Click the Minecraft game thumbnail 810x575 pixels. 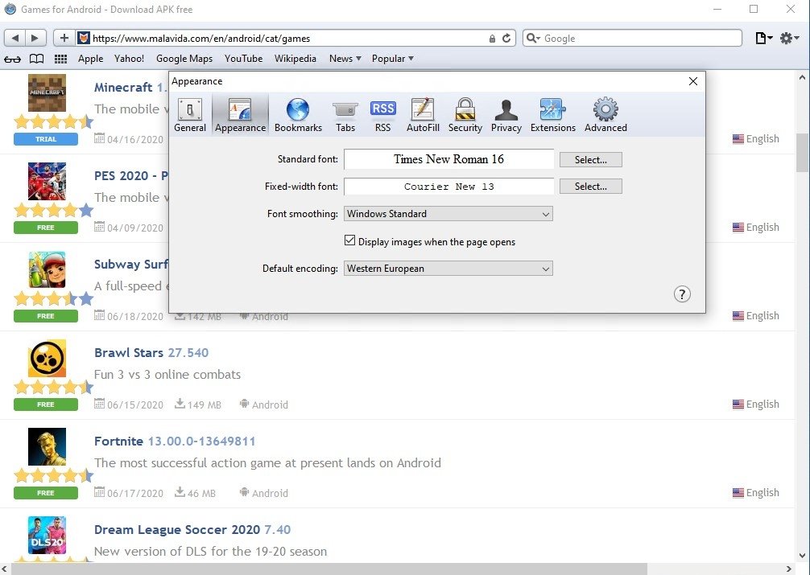tap(47, 93)
